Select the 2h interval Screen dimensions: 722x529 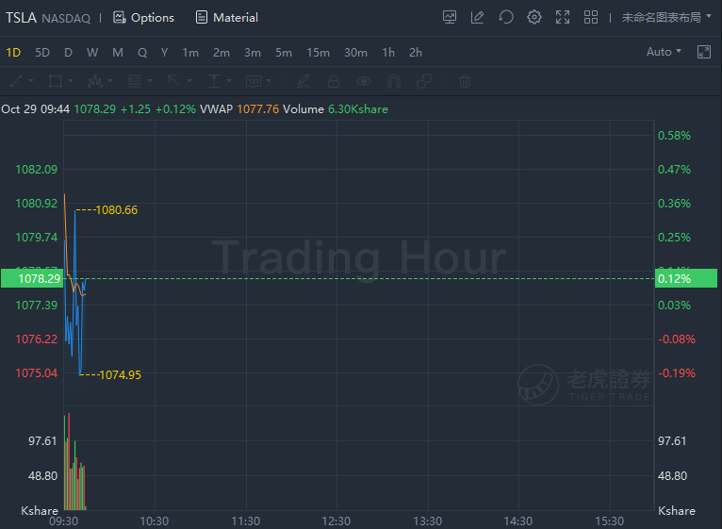click(416, 53)
